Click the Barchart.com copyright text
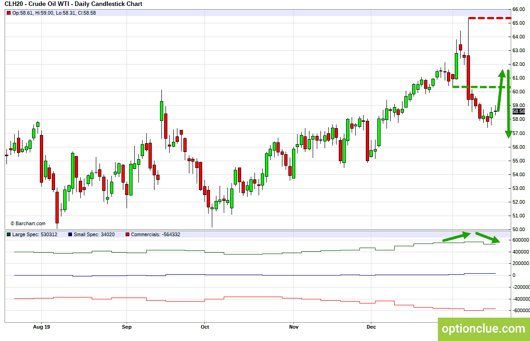Viewport: 530px width, 341px height. pos(28,223)
